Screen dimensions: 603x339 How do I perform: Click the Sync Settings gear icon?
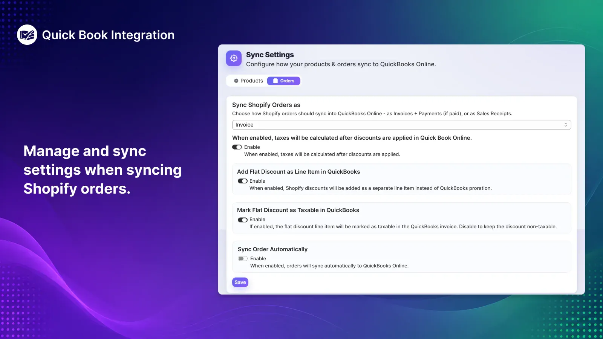click(x=234, y=58)
